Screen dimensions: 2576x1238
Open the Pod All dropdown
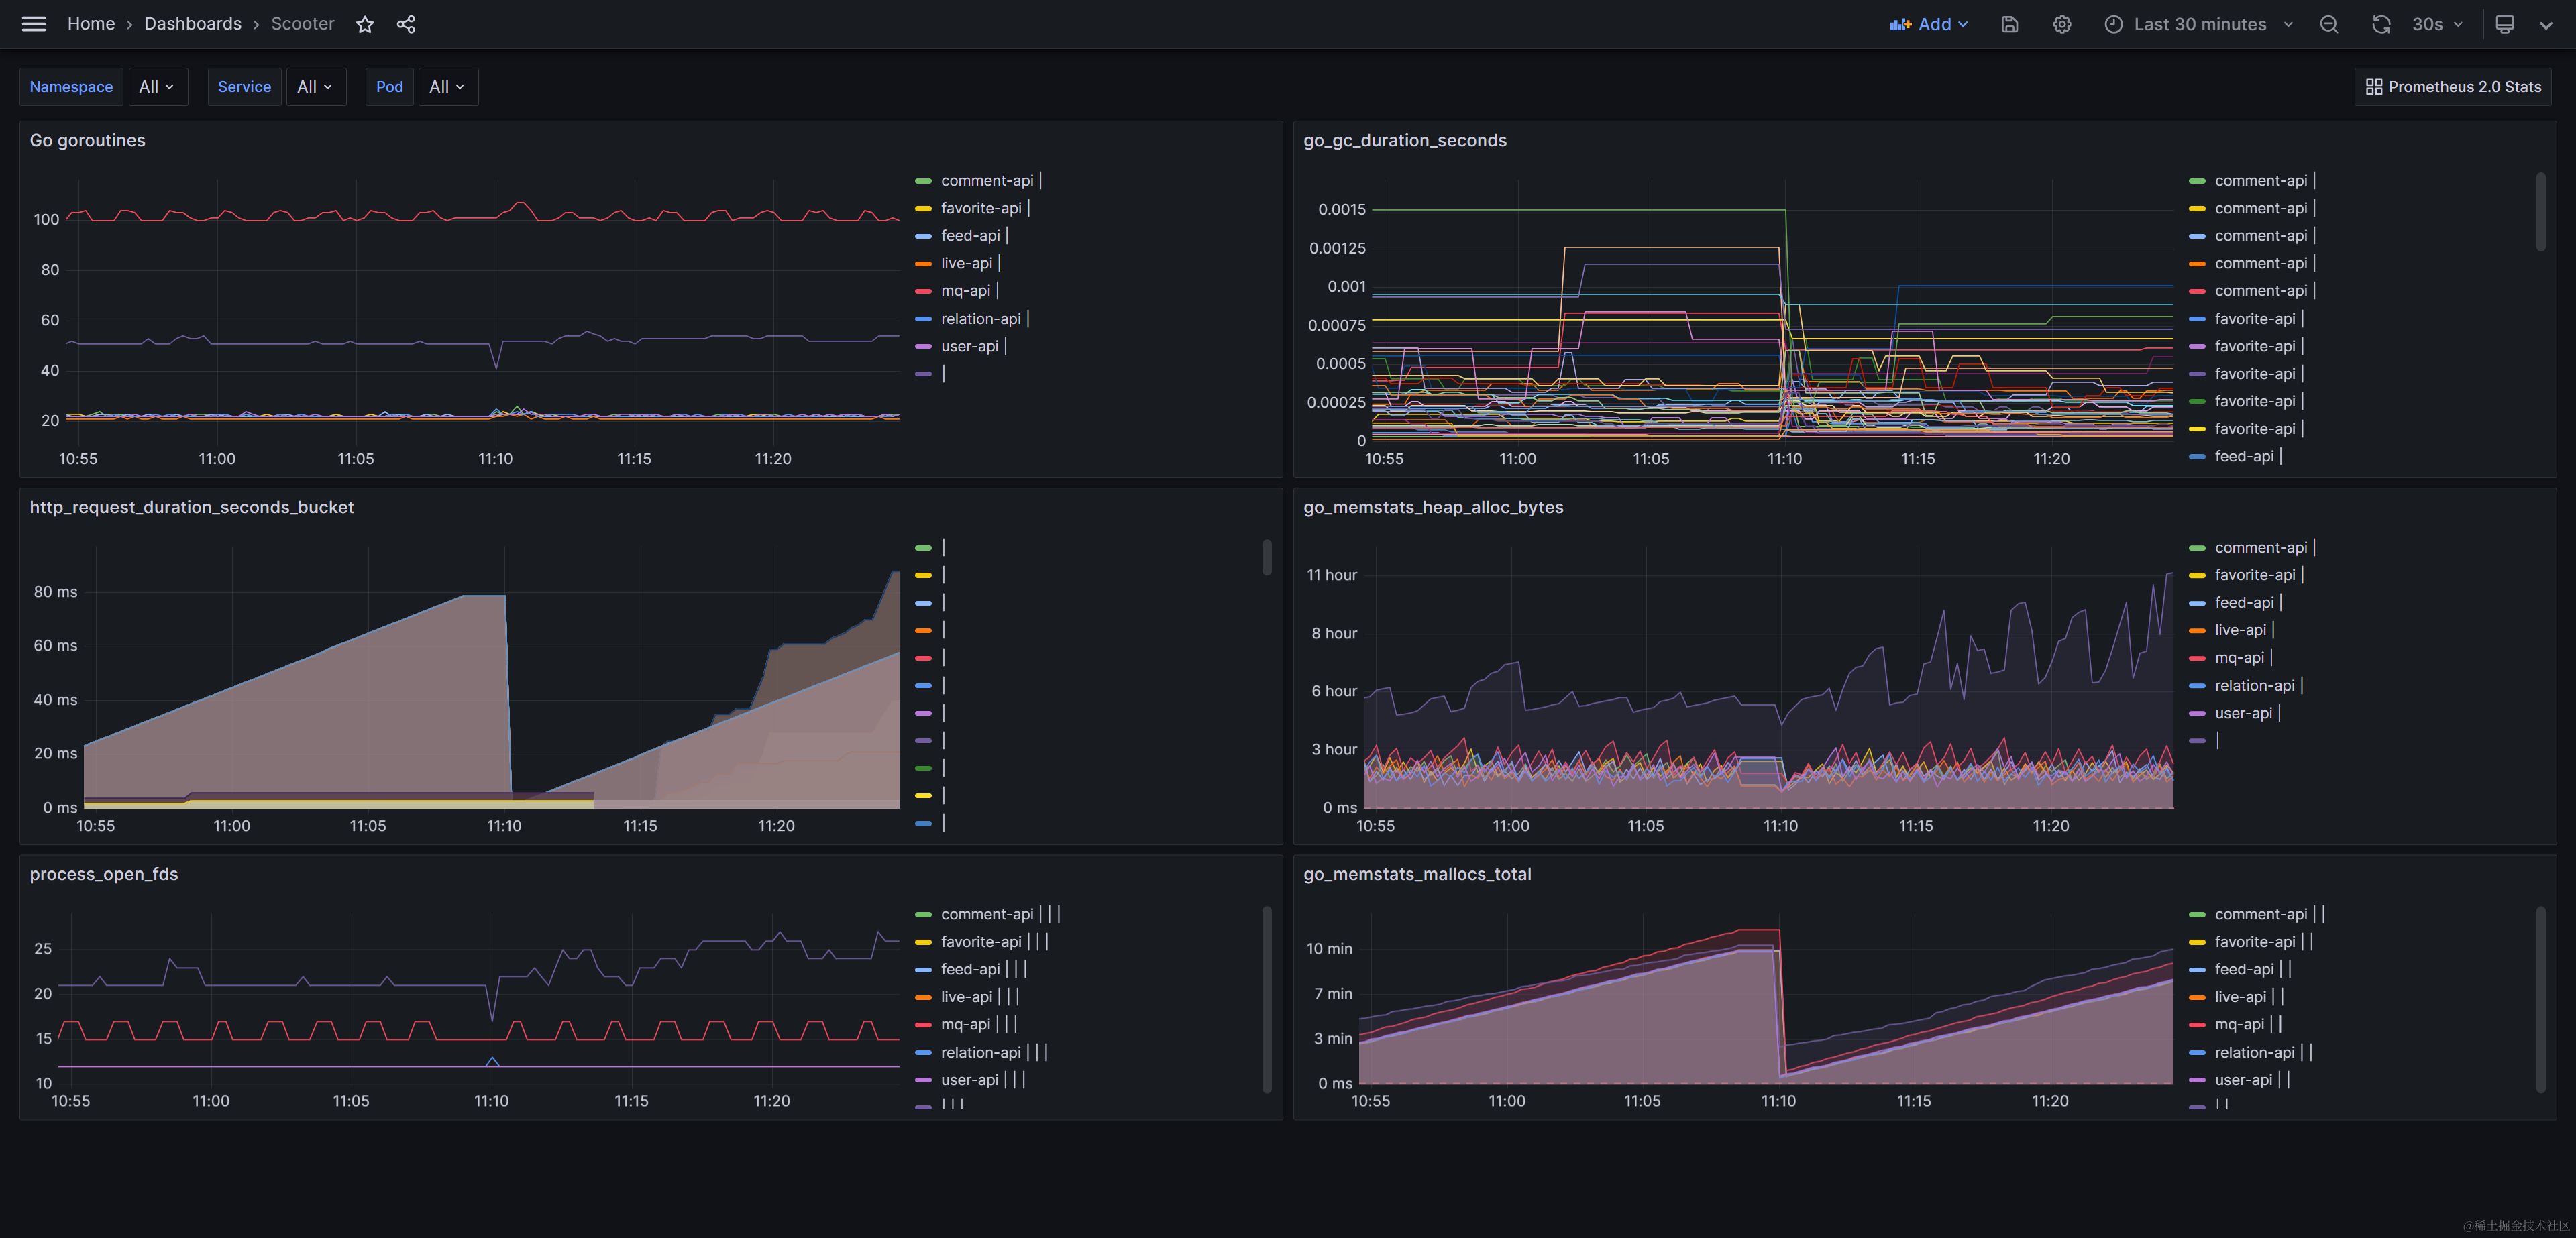tap(447, 87)
